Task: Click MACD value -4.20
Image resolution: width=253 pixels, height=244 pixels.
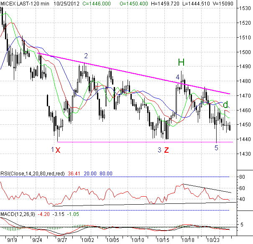Action: pos(43,214)
